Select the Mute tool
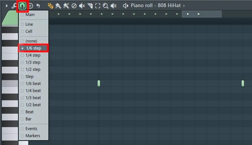 pyautogui.click(x=82, y=6)
